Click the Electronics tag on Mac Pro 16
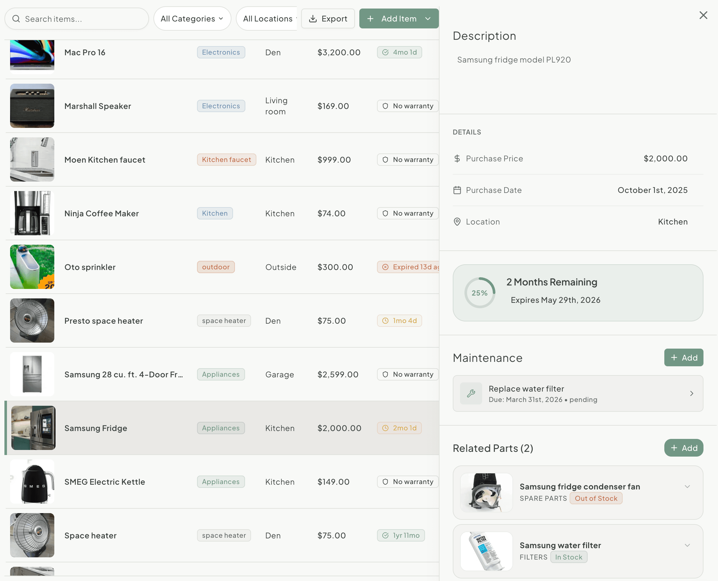Screen dimensions: 718x581 pyautogui.click(x=221, y=52)
